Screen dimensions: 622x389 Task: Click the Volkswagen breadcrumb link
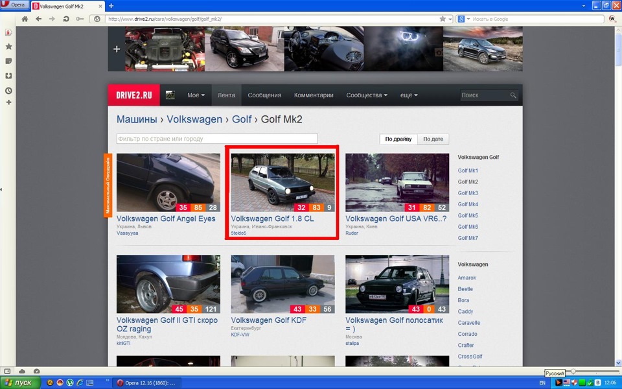(x=194, y=119)
